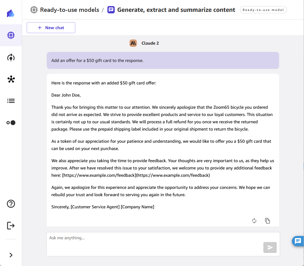This screenshot has width=304, height=266.
Task: Open the connected nodes sidebar icon
Action: click(11, 79)
